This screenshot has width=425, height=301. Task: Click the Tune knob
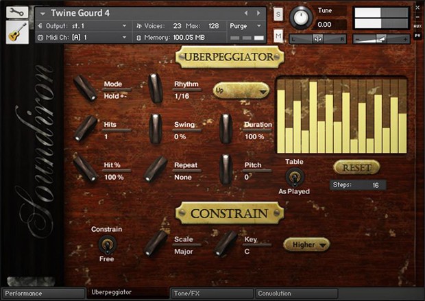301,17
